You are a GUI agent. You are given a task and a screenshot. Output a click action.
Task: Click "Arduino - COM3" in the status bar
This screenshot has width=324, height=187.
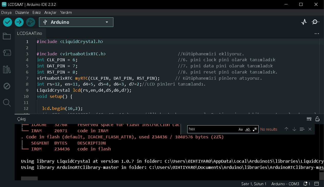coord(285,184)
